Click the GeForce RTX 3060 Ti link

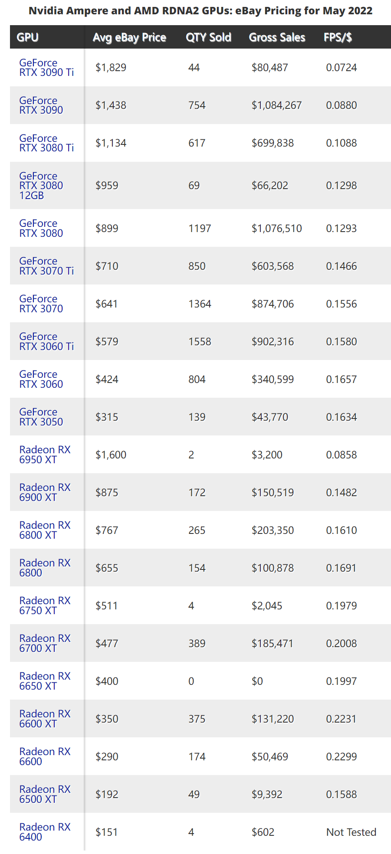point(46,341)
